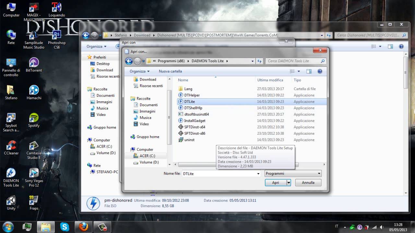Launch Sony Vegas Pro 12 shortcut
415x233 pixels.
pyautogui.click(x=34, y=178)
